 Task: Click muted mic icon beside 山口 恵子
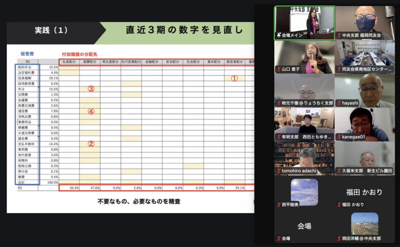278,69
